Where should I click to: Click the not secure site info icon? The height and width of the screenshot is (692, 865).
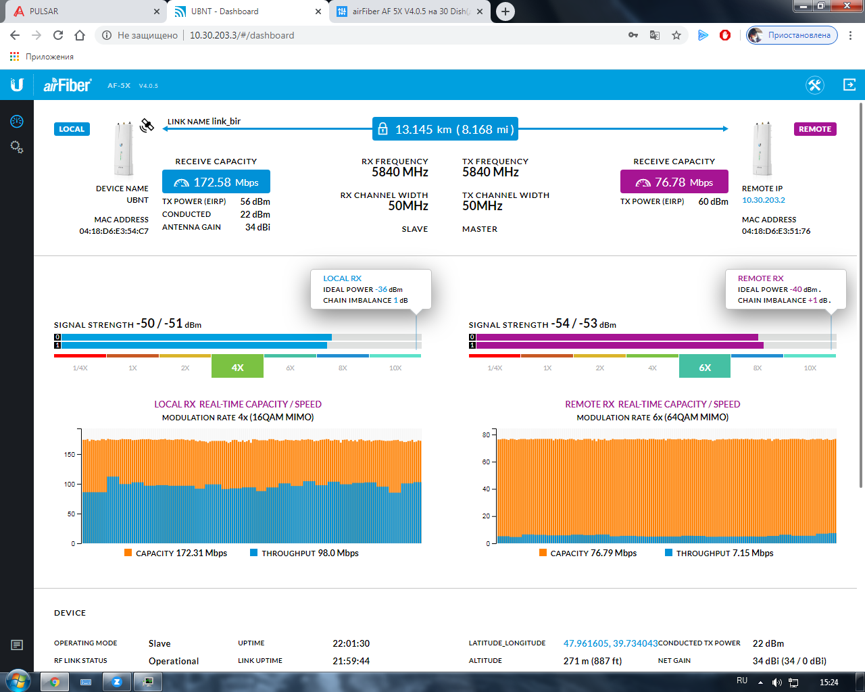click(x=107, y=35)
